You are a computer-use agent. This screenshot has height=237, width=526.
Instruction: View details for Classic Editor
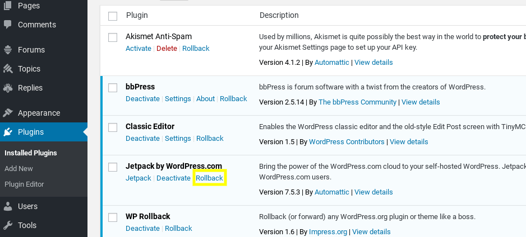click(x=409, y=142)
